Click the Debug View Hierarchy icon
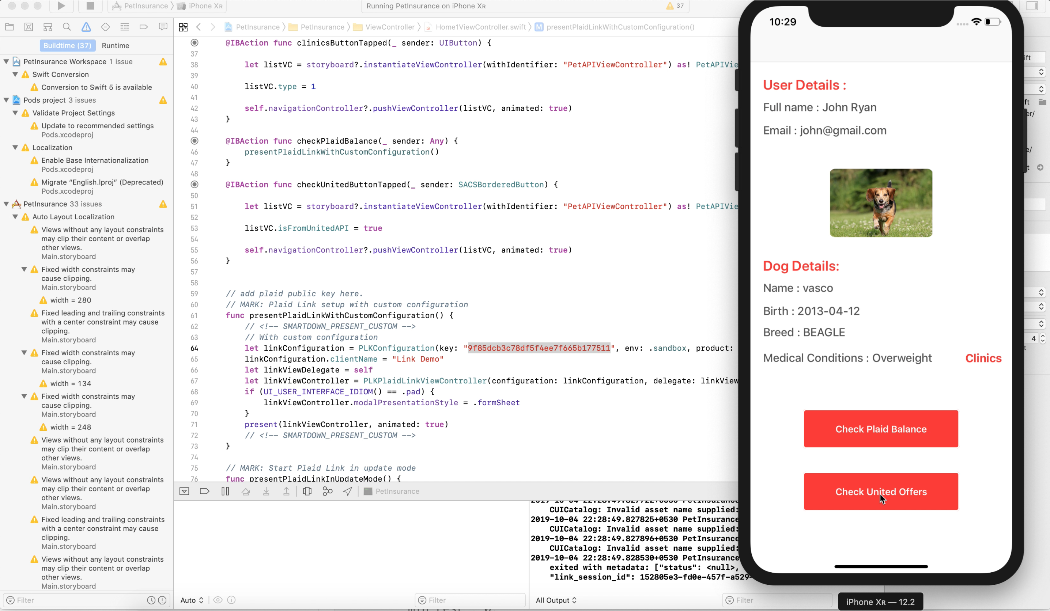Screen dimensions: 1050x611 [x=307, y=492]
